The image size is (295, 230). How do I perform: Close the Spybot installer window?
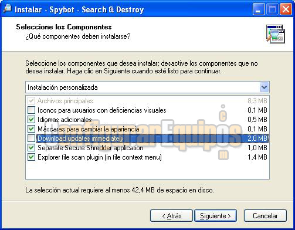[x=286, y=9]
